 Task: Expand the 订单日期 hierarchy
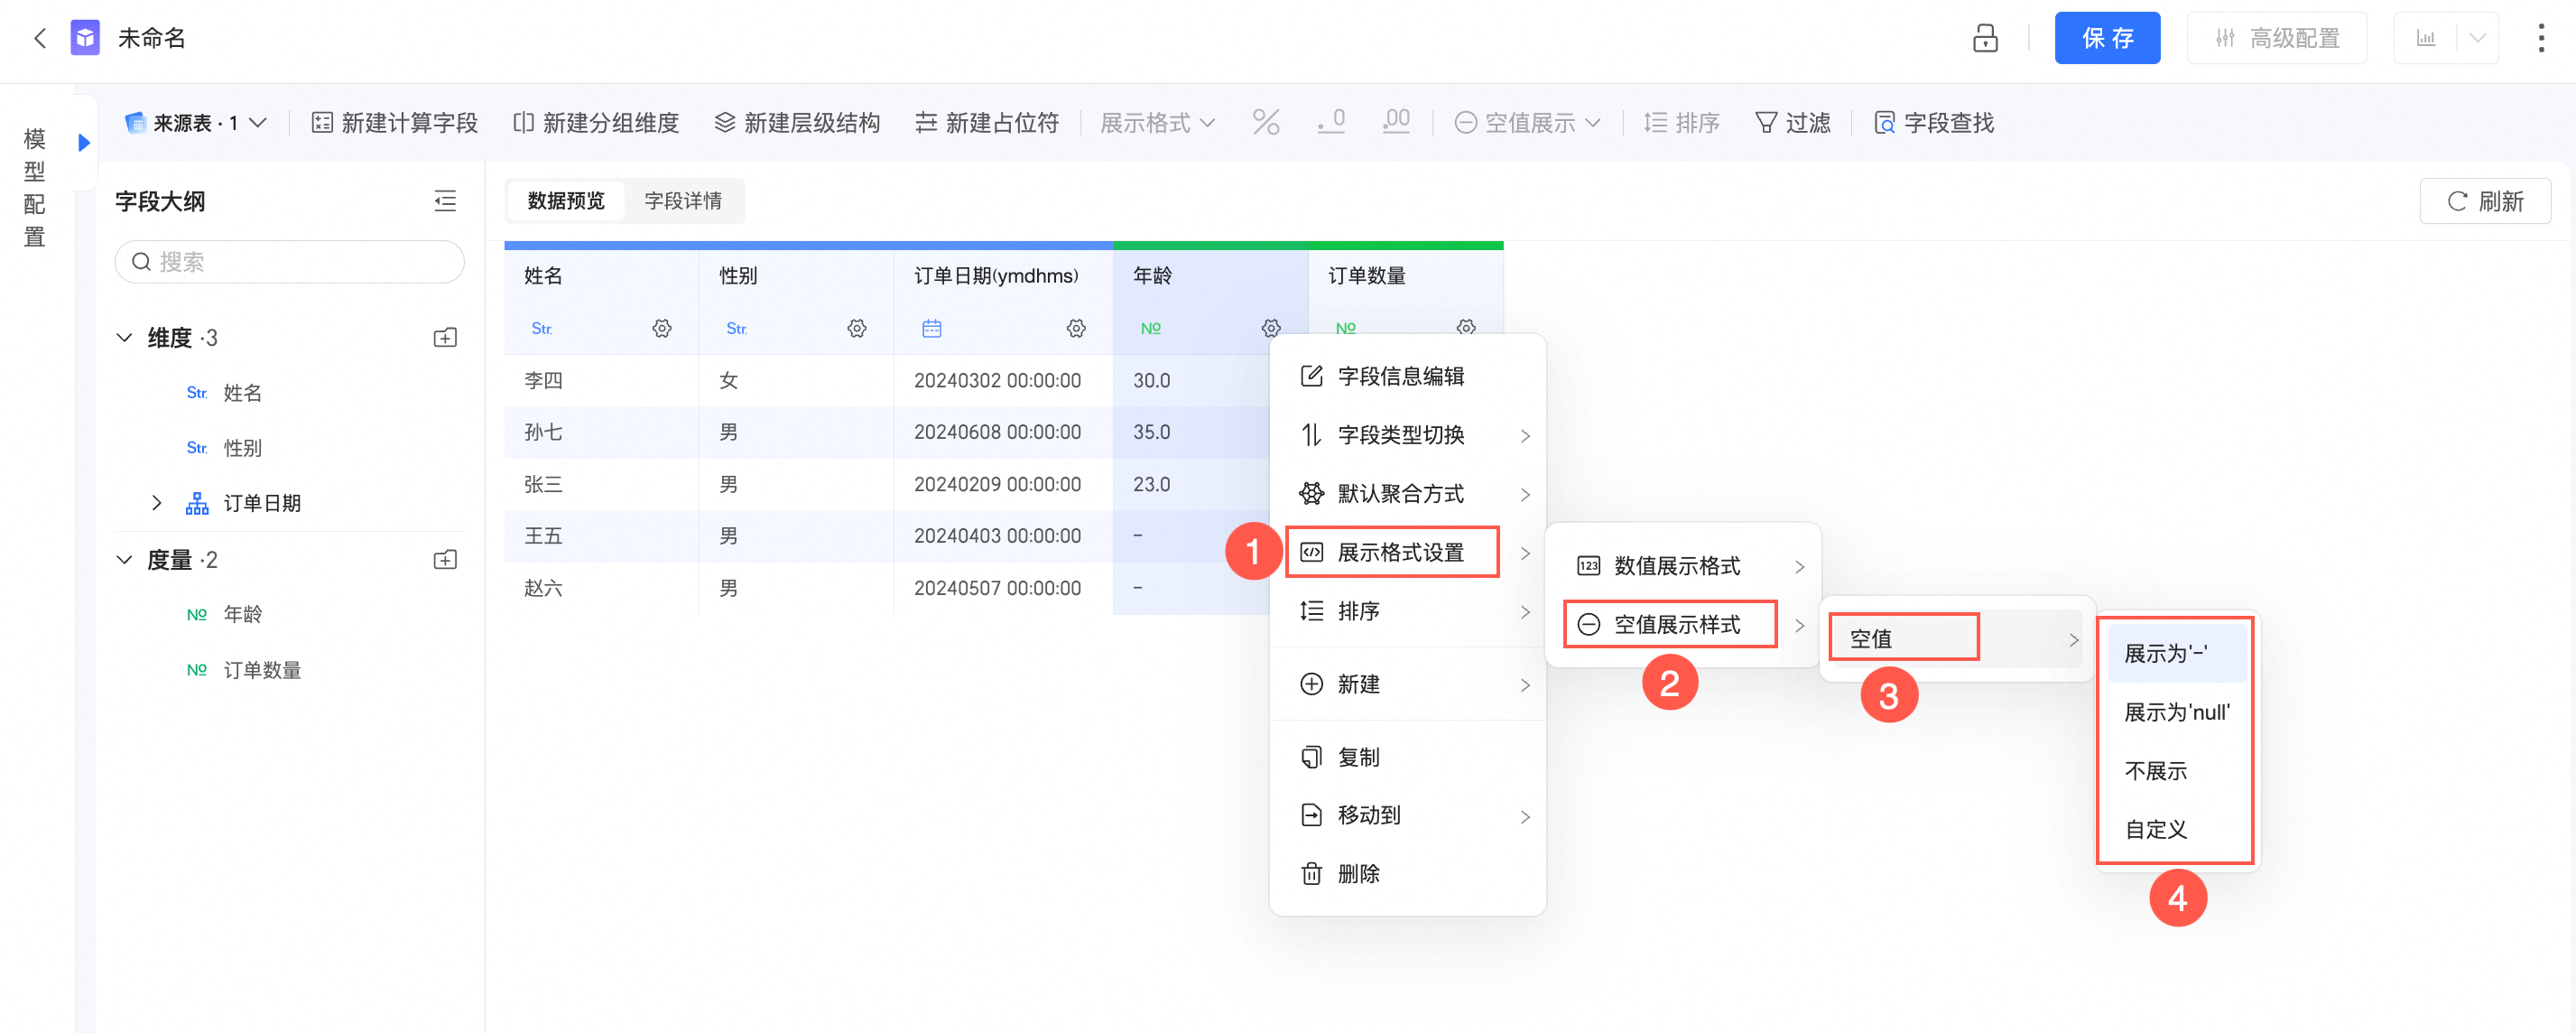click(x=156, y=503)
